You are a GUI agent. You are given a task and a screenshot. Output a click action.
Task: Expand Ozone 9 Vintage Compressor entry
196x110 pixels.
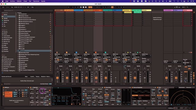[x=18, y=37]
